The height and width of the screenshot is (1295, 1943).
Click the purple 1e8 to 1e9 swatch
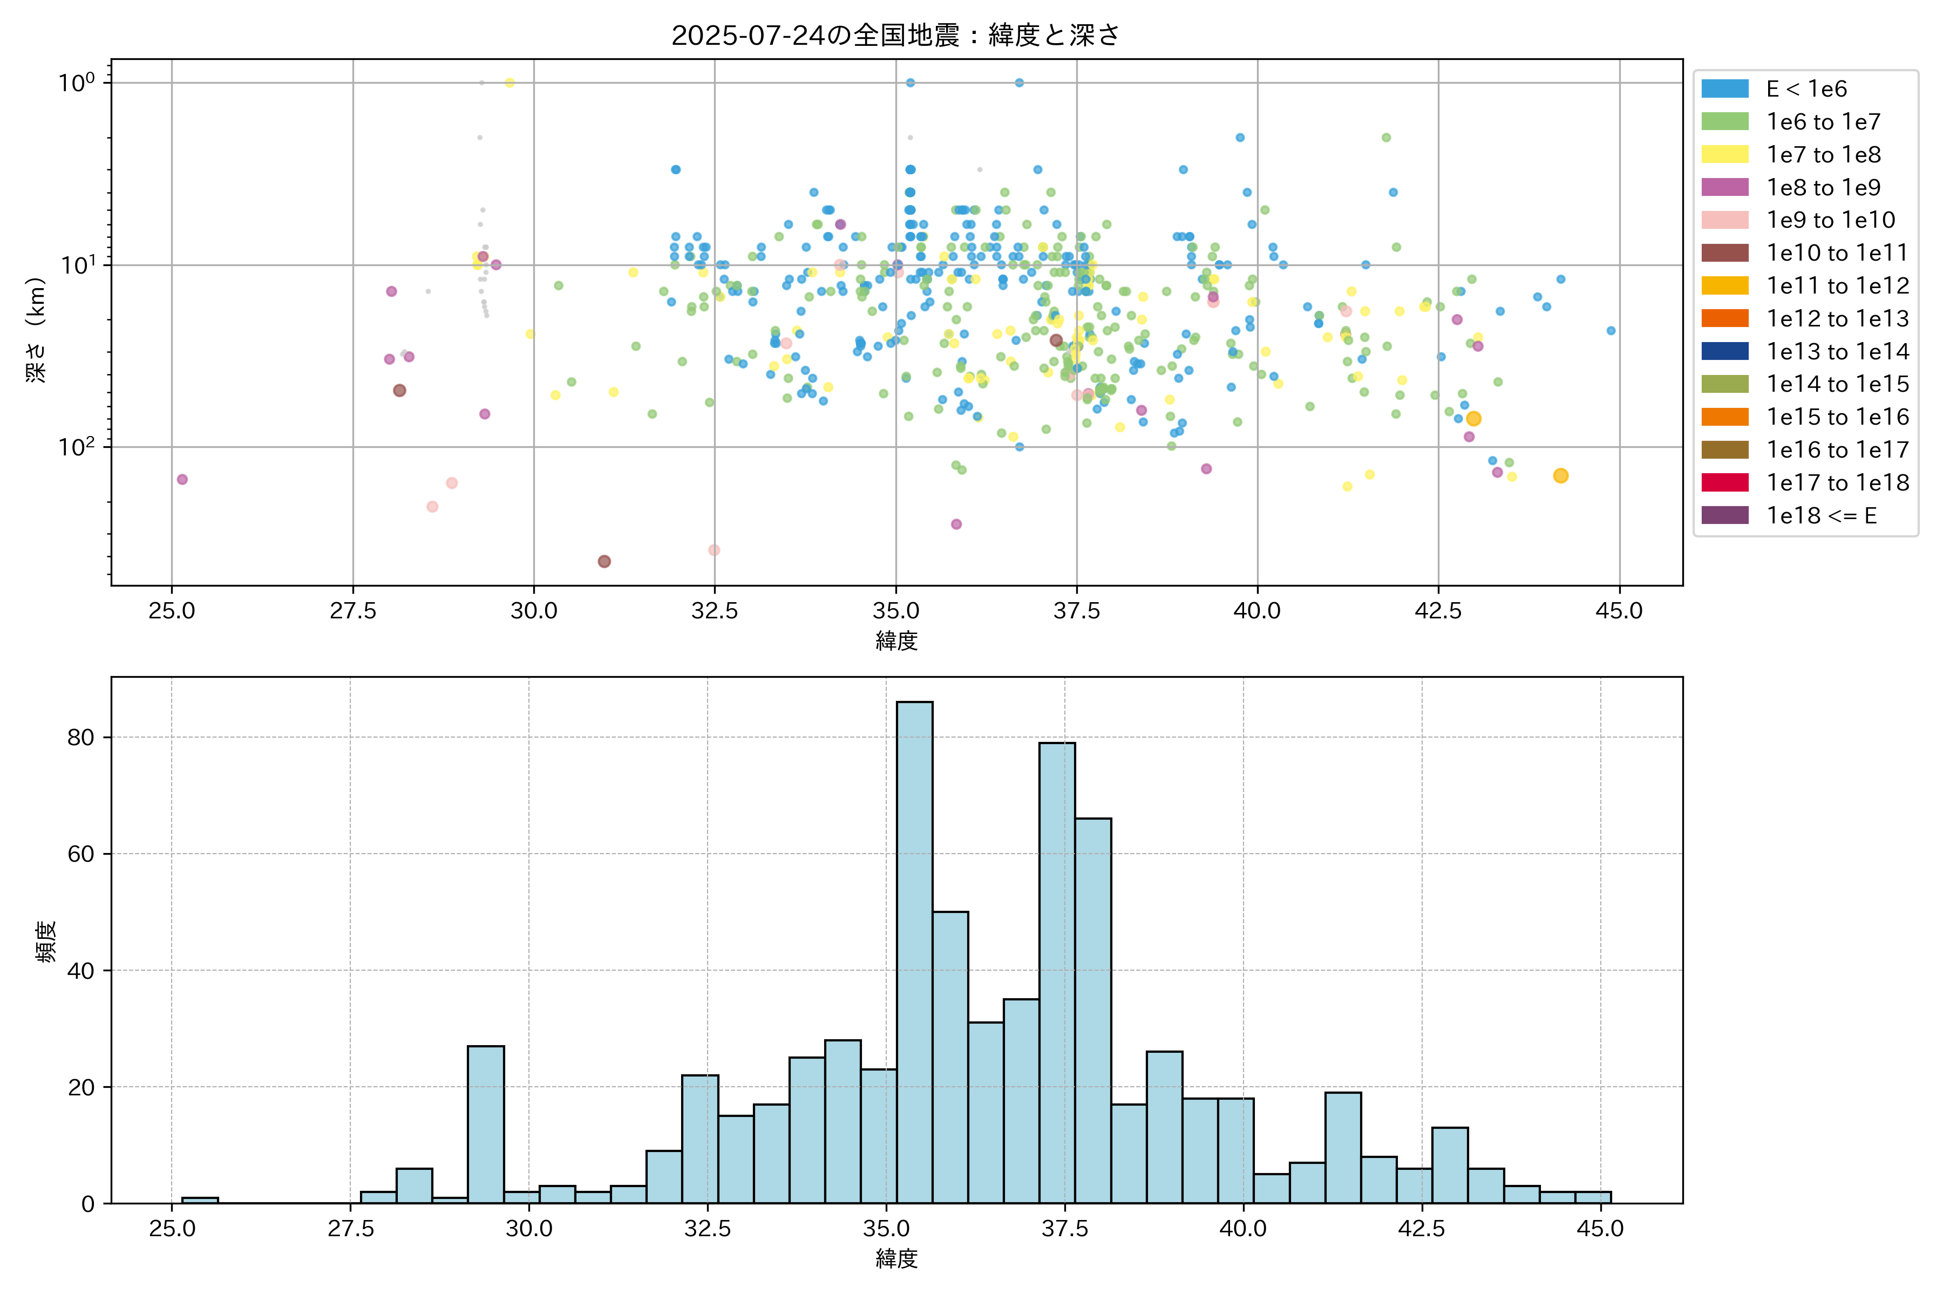coord(1725,187)
